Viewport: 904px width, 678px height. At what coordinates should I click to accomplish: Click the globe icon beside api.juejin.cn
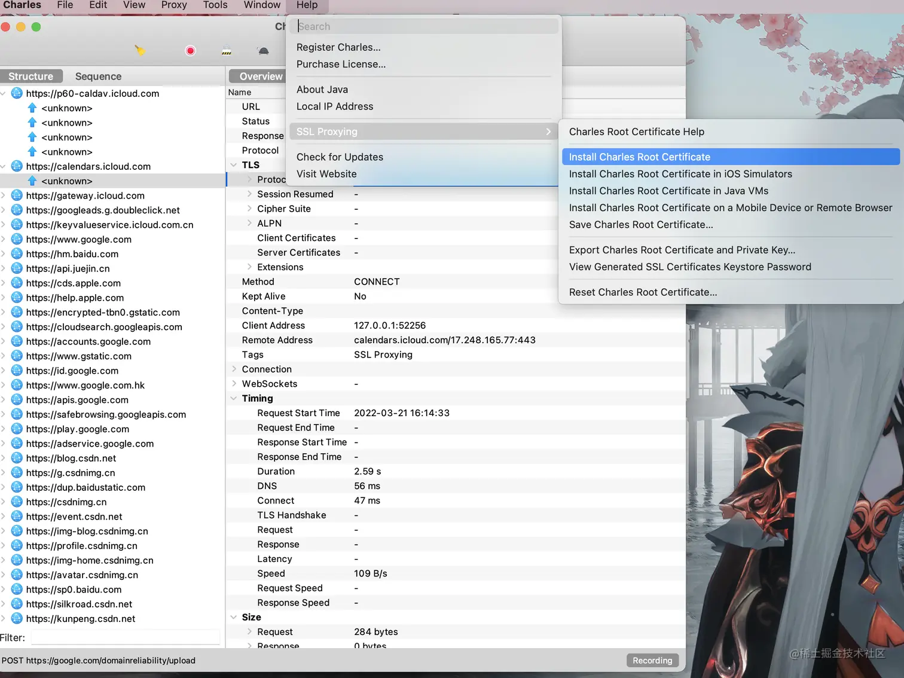[x=17, y=268]
